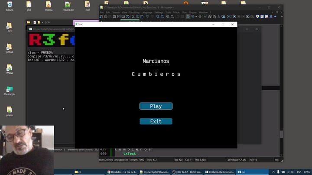312x175 pixels.
Task: Open quick access dropdown in Explorer title bar
Action: [x=42, y=22]
